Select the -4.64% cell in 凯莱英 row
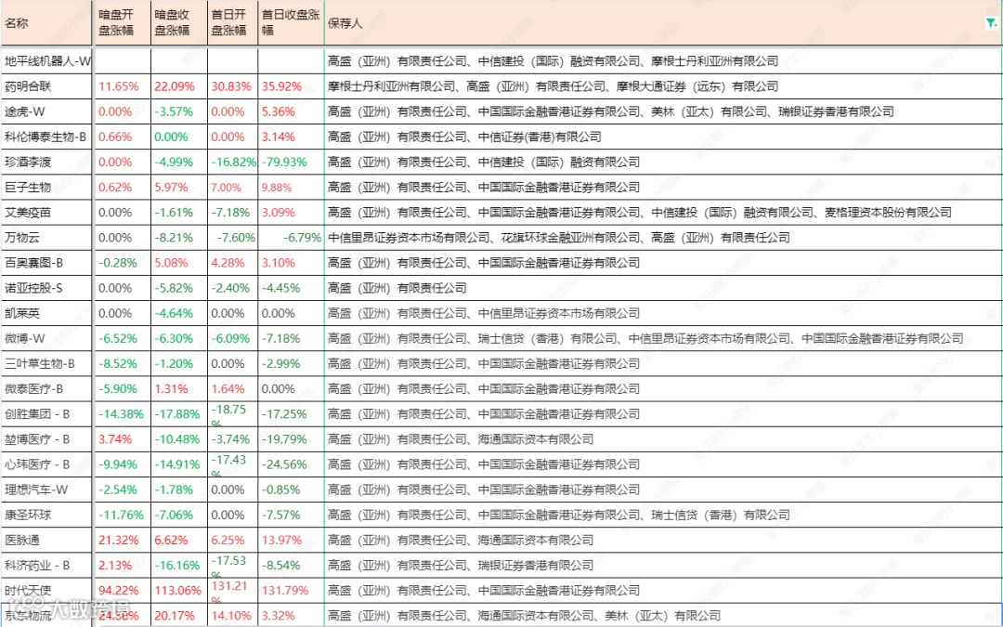Screen dimensions: 1003x627 point(178,314)
